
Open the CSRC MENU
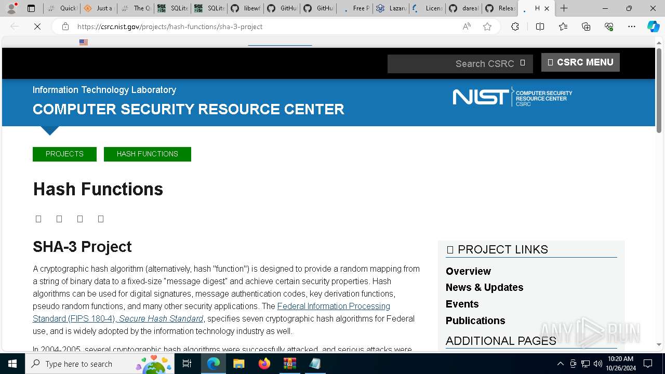click(580, 62)
